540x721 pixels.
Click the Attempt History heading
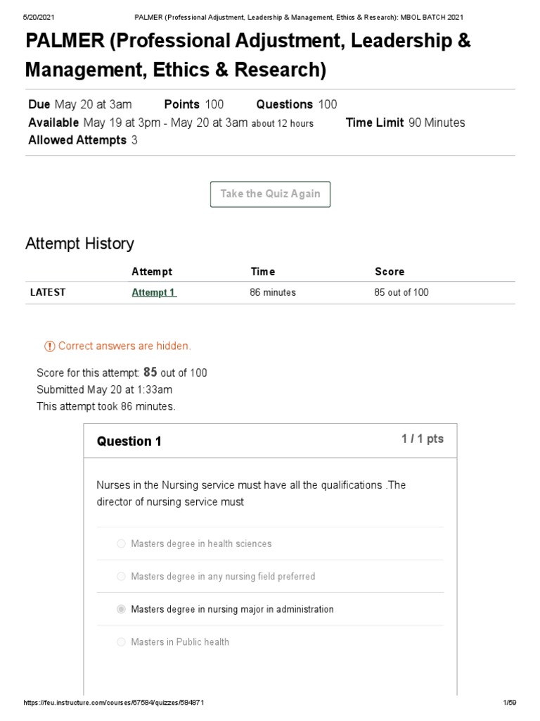pos(79,243)
